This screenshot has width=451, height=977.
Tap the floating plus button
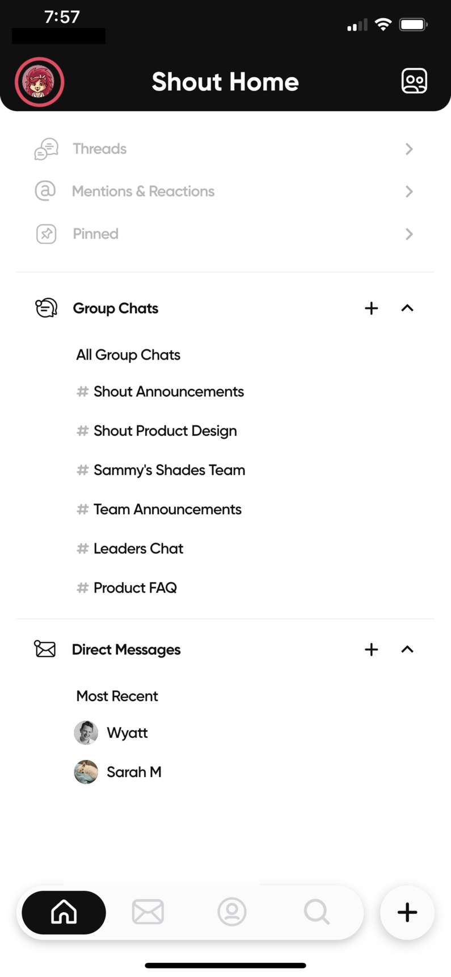click(407, 912)
